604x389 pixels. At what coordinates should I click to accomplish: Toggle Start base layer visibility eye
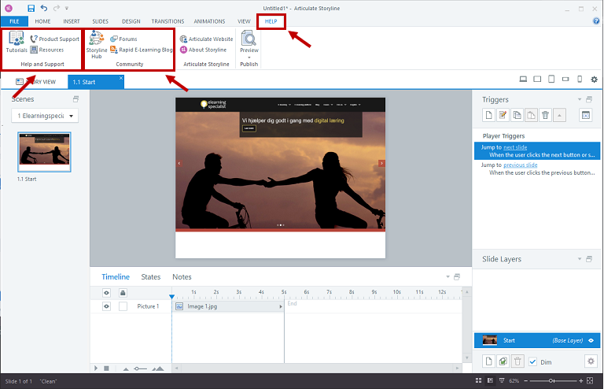pyautogui.click(x=590, y=340)
